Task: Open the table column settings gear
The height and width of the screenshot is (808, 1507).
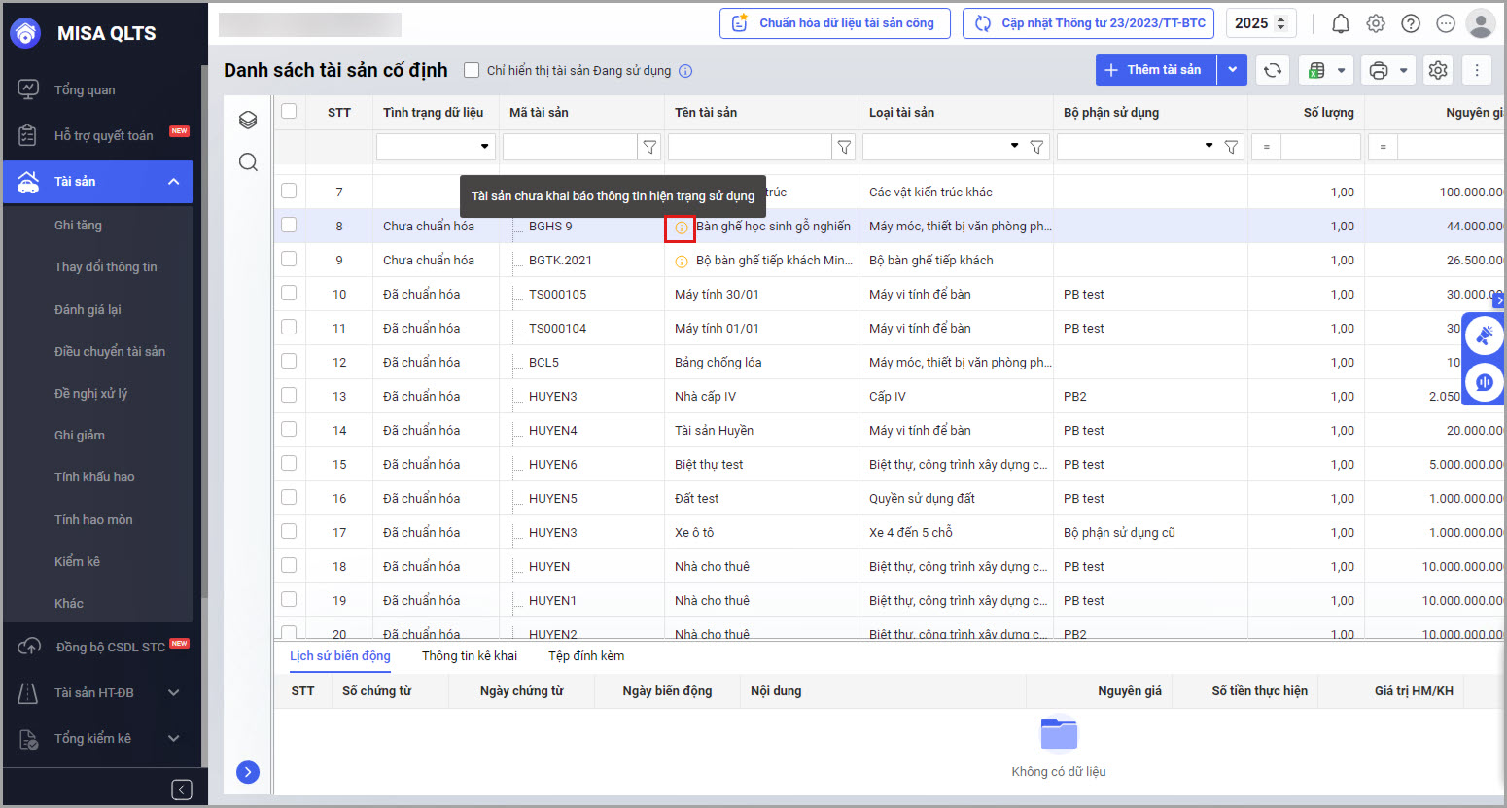Action: point(1438,70)
